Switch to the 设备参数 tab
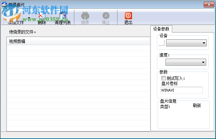216x139 pixels. 161,29
